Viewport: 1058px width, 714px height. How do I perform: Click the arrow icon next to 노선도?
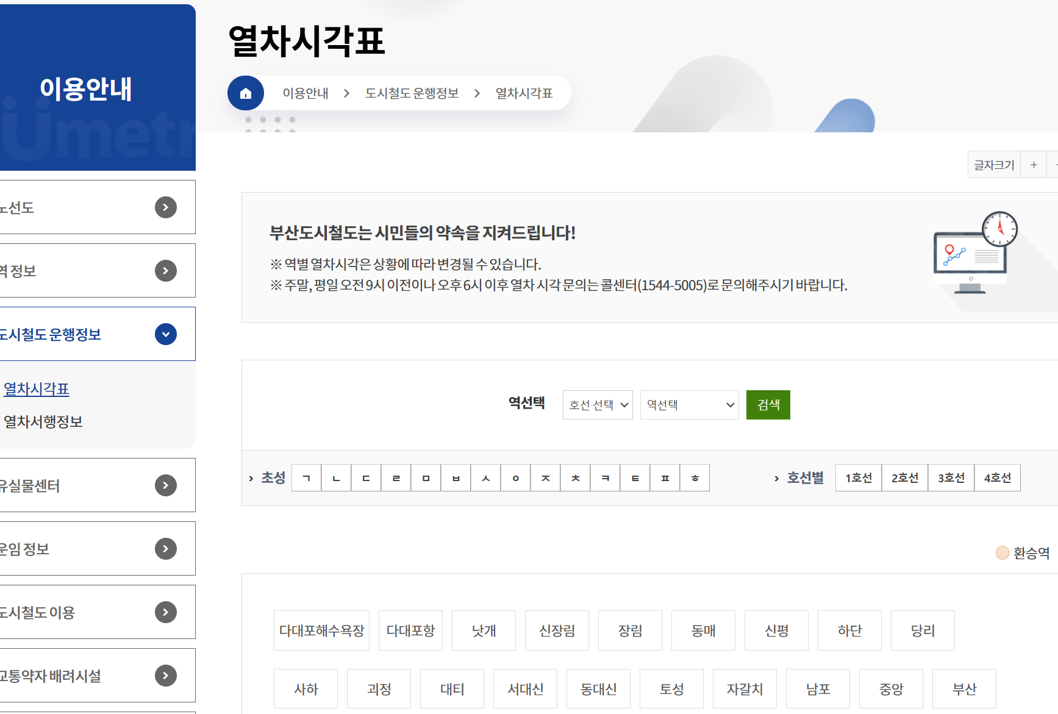pyautogui.click(x=165, y=207)
